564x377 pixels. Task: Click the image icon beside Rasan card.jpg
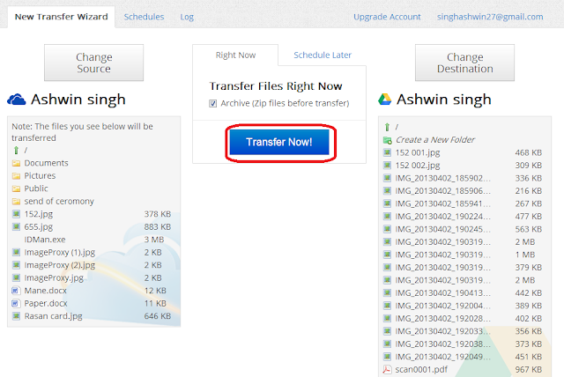click(16, 316)
